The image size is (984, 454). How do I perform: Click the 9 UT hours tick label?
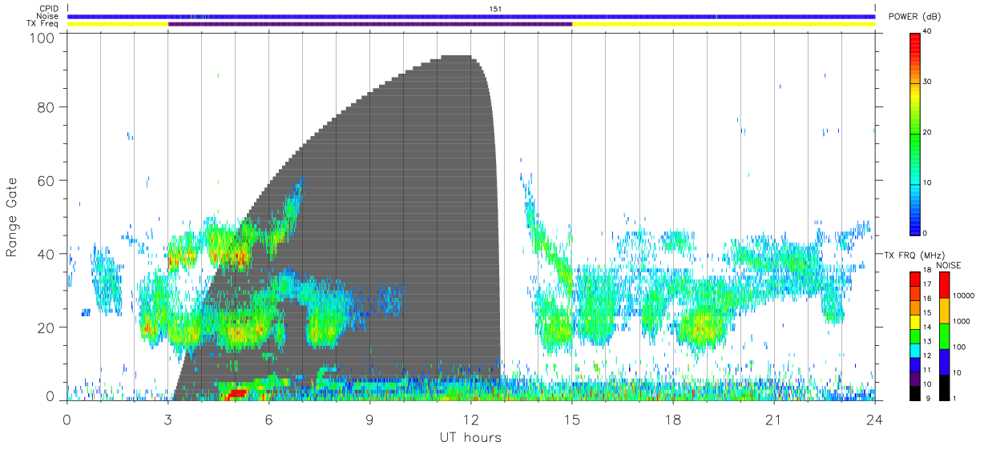[370, 420]
